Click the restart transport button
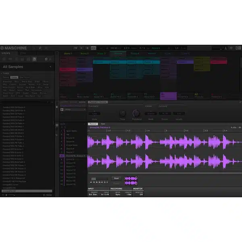 point(75,48)
